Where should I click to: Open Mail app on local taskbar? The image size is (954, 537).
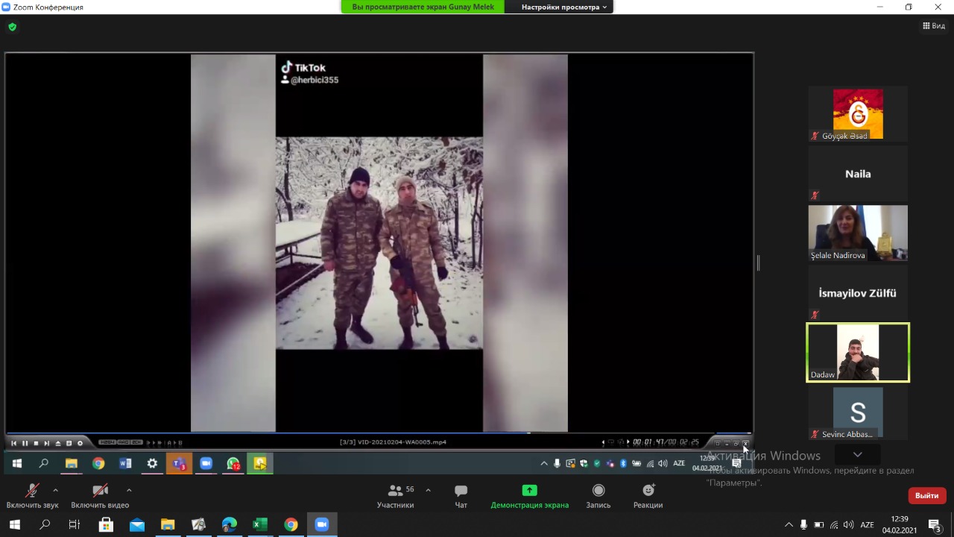point(137,524)
